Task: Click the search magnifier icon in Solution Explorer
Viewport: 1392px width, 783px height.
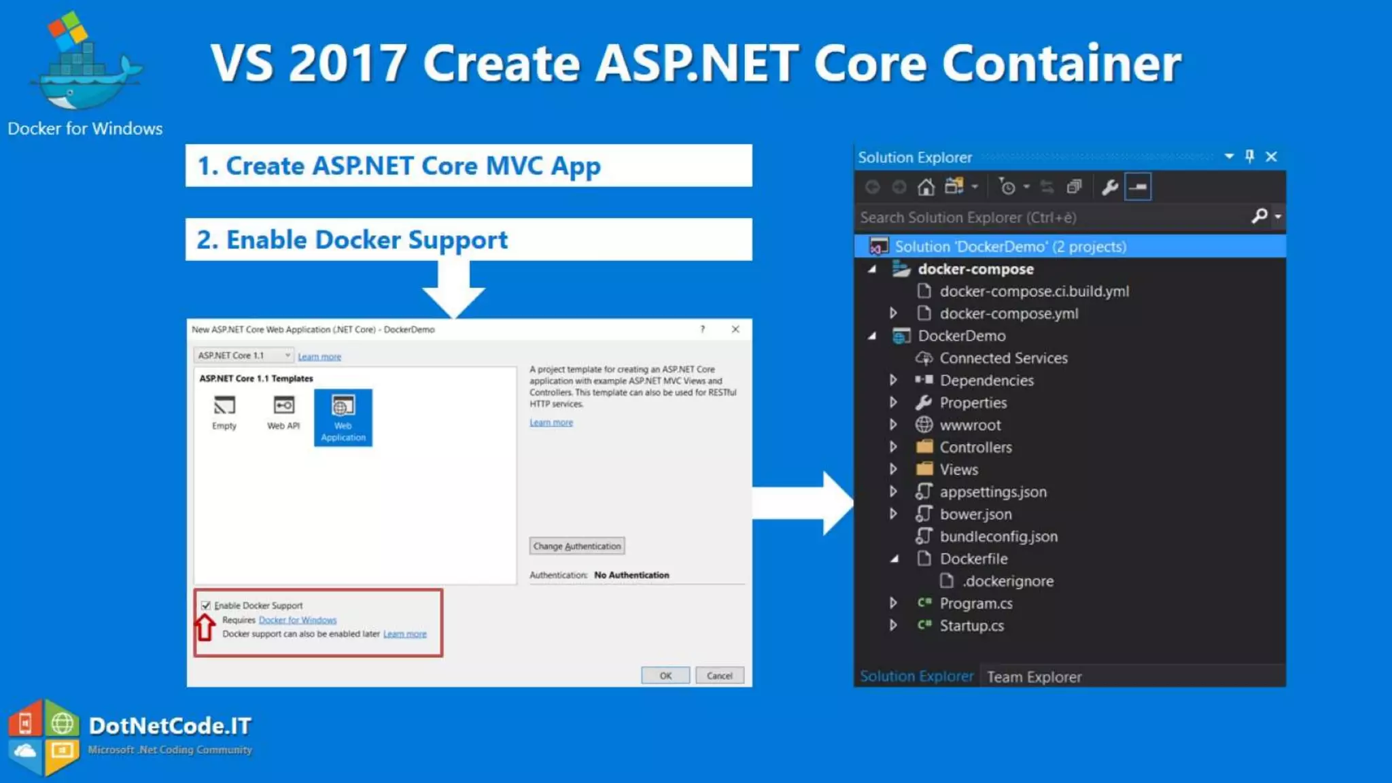Action: pyautogui.click(x=1259, y=216)
